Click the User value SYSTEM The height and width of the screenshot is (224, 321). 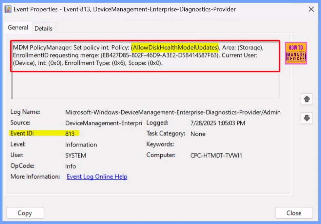pos(76,155)
